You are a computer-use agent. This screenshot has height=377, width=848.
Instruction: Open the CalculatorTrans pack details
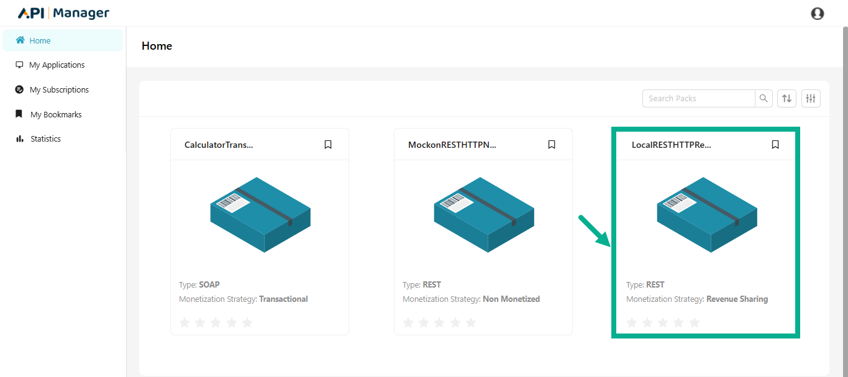pos(259,214)
